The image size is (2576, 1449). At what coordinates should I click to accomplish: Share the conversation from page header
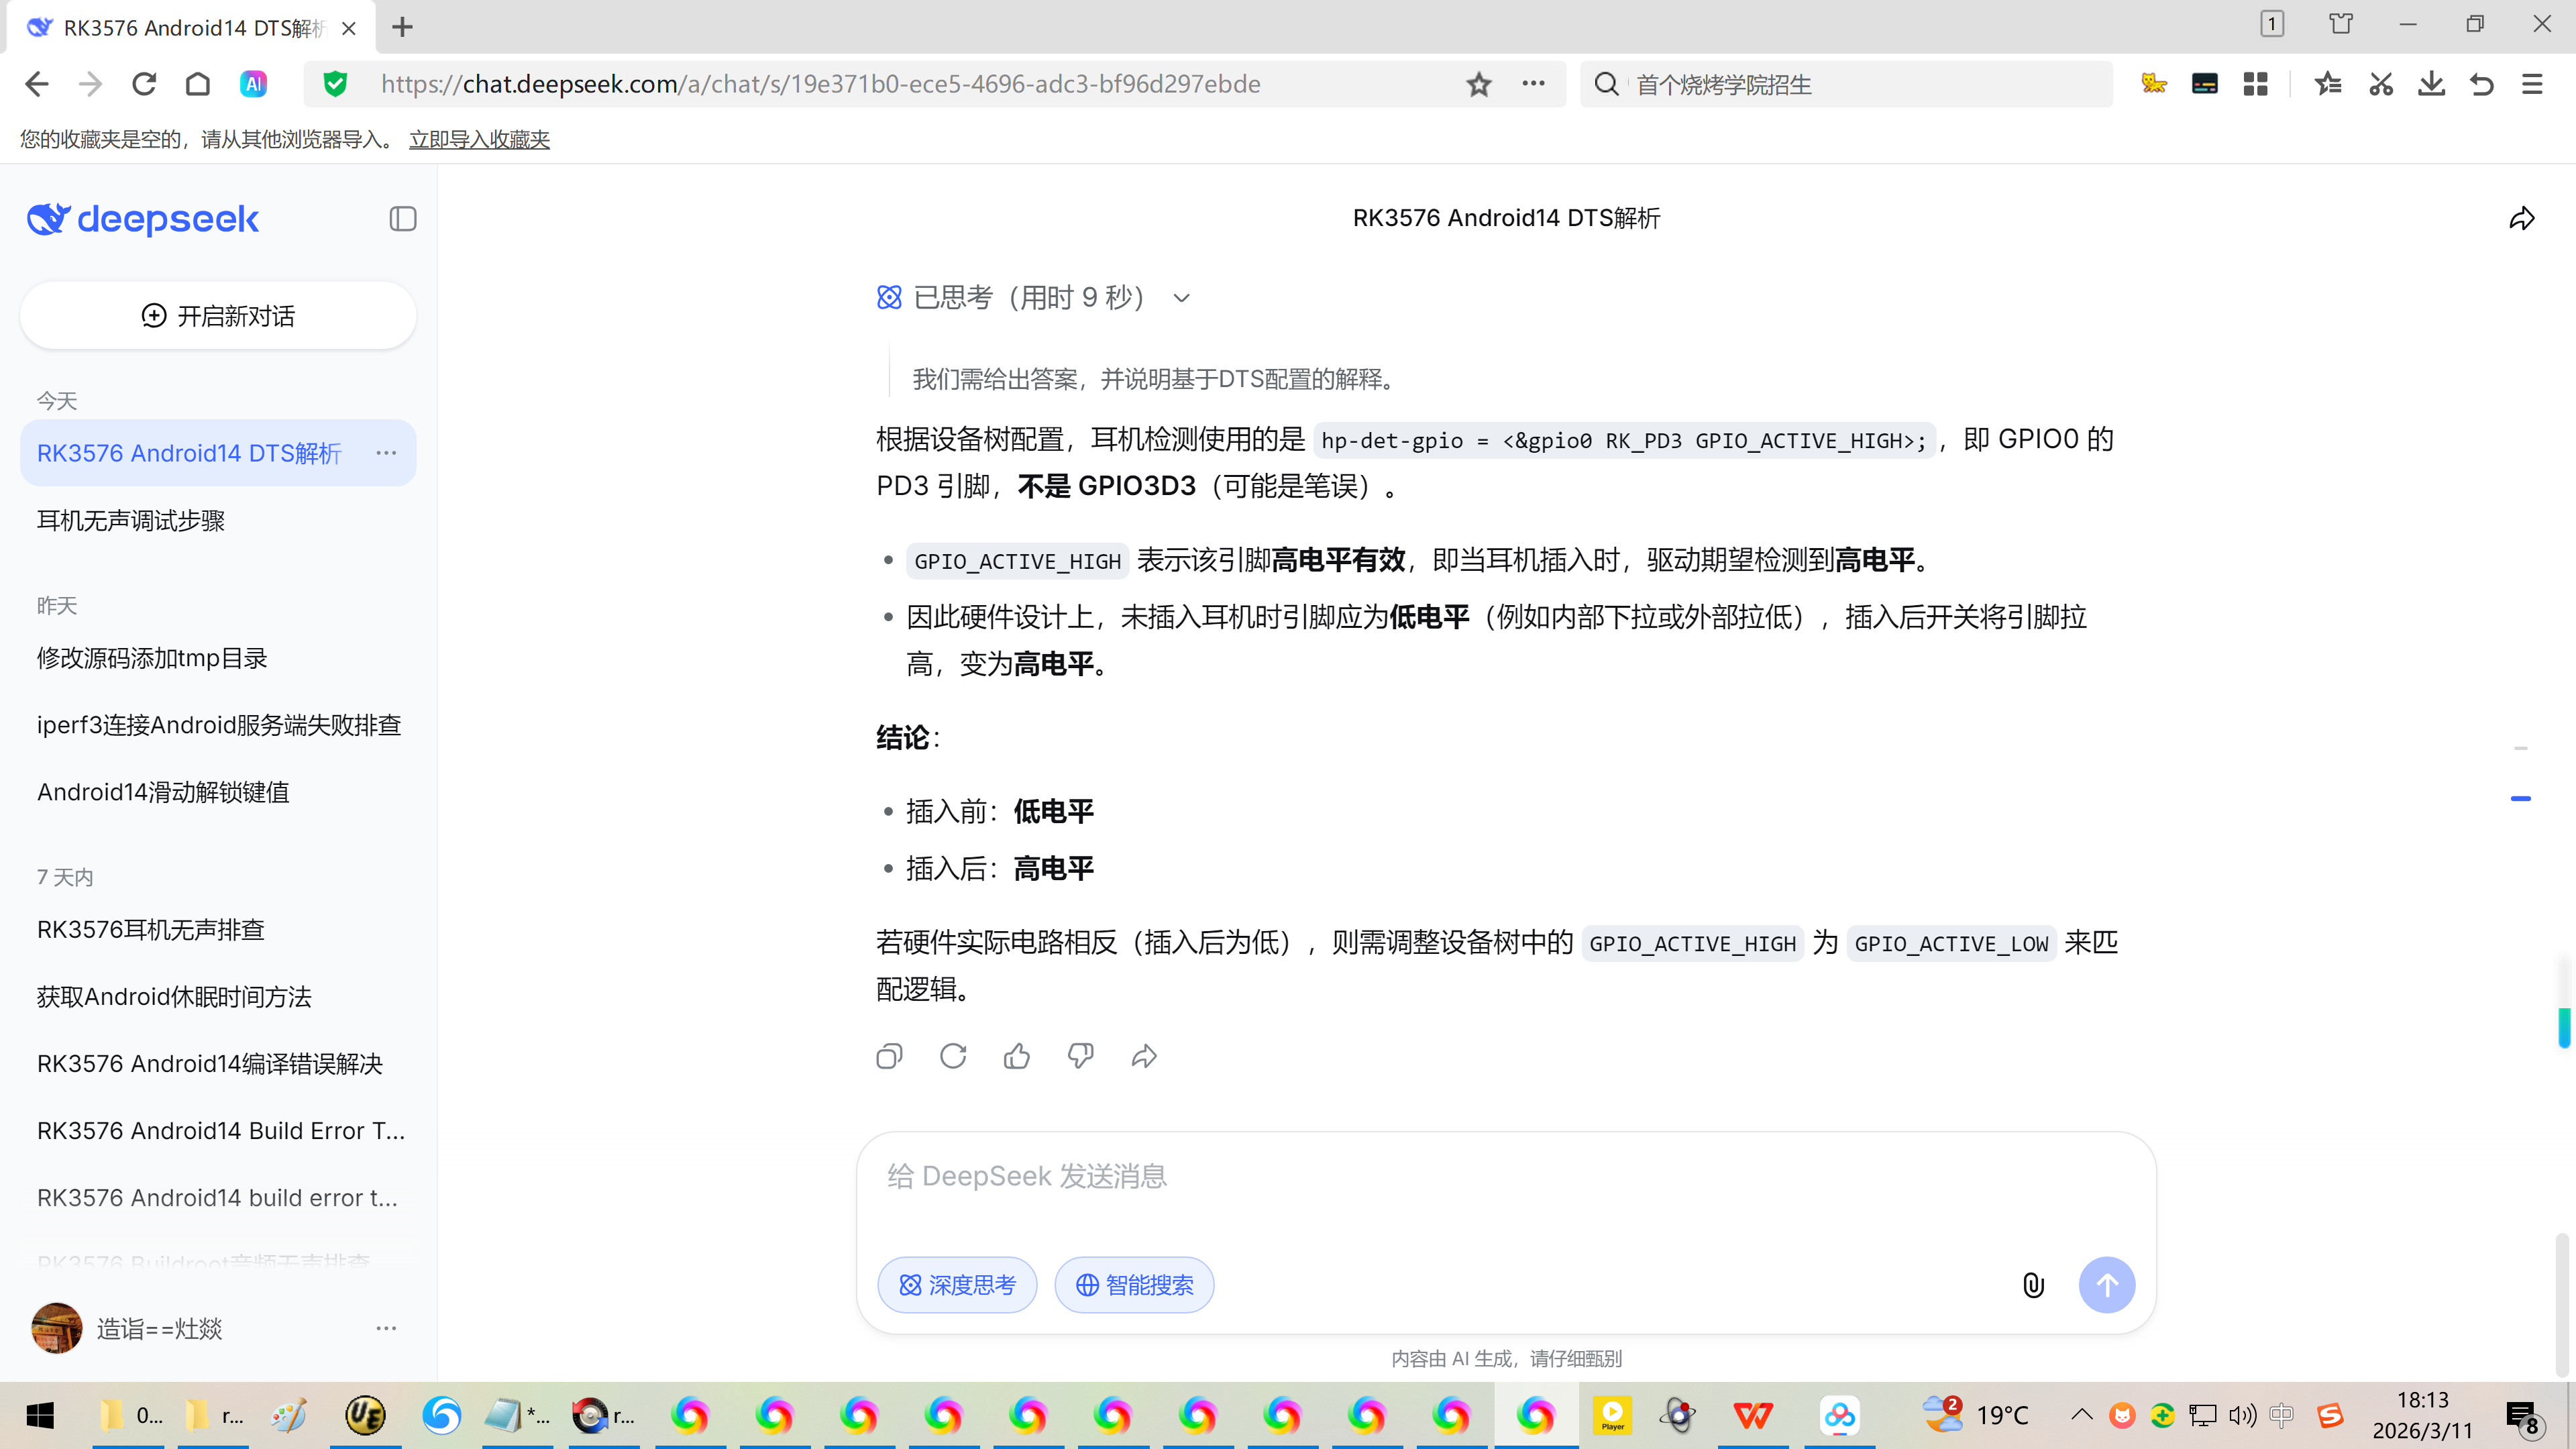2522,218
